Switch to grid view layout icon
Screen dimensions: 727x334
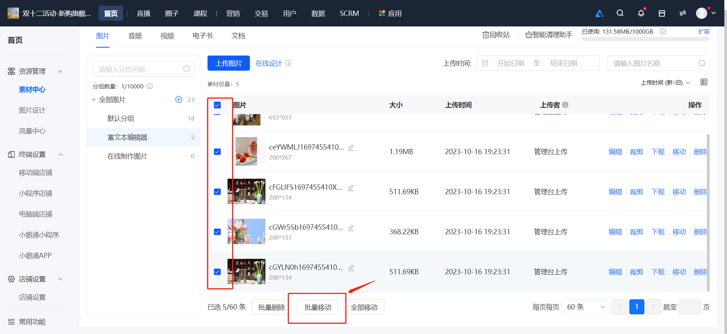[704, 82]
